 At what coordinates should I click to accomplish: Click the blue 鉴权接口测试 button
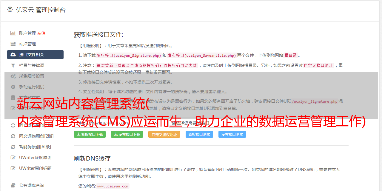pos(199,134)
